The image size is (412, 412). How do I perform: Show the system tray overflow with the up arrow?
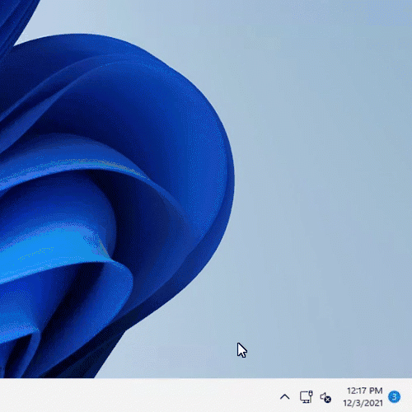point(285,397)
